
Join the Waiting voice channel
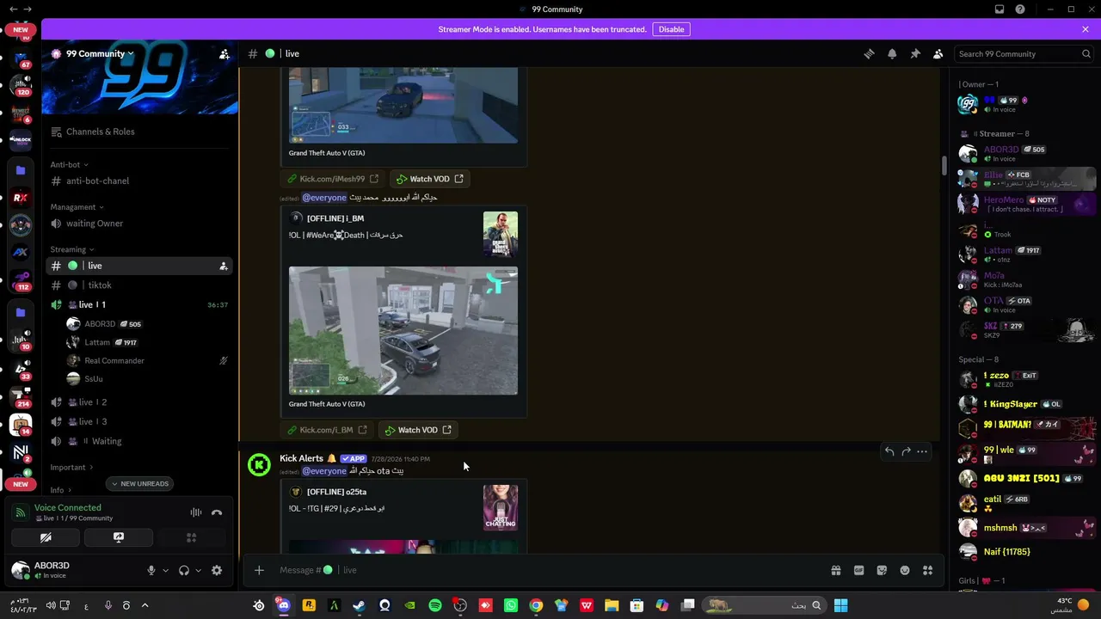point(139,441)
